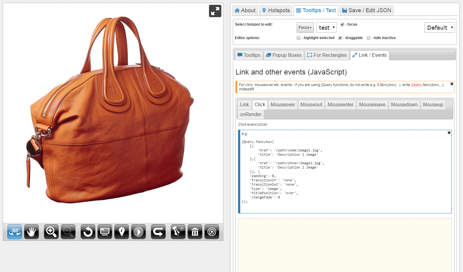Image resolution: width=463 pixels, height=272 pixels.
Task: Add a new hotspot with the pushpin icon
Action: (x=178, y=232)
